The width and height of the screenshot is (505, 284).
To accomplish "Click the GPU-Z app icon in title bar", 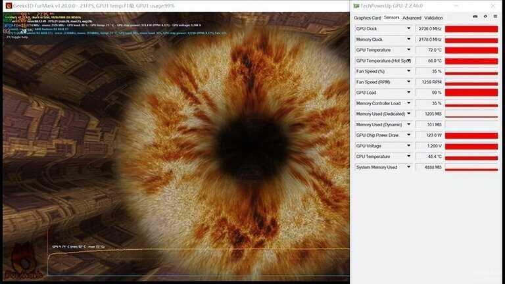I will (x=356, y=6).
